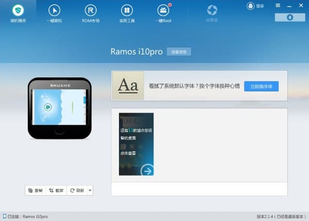Click the font promo banner text
This screenshot has width=309, height=221.
click(x=194, y=86)
